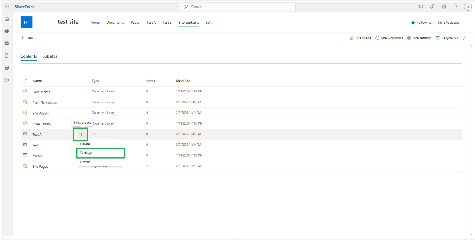
Task: Open the account avatar H
Action: tap(468, 7)
